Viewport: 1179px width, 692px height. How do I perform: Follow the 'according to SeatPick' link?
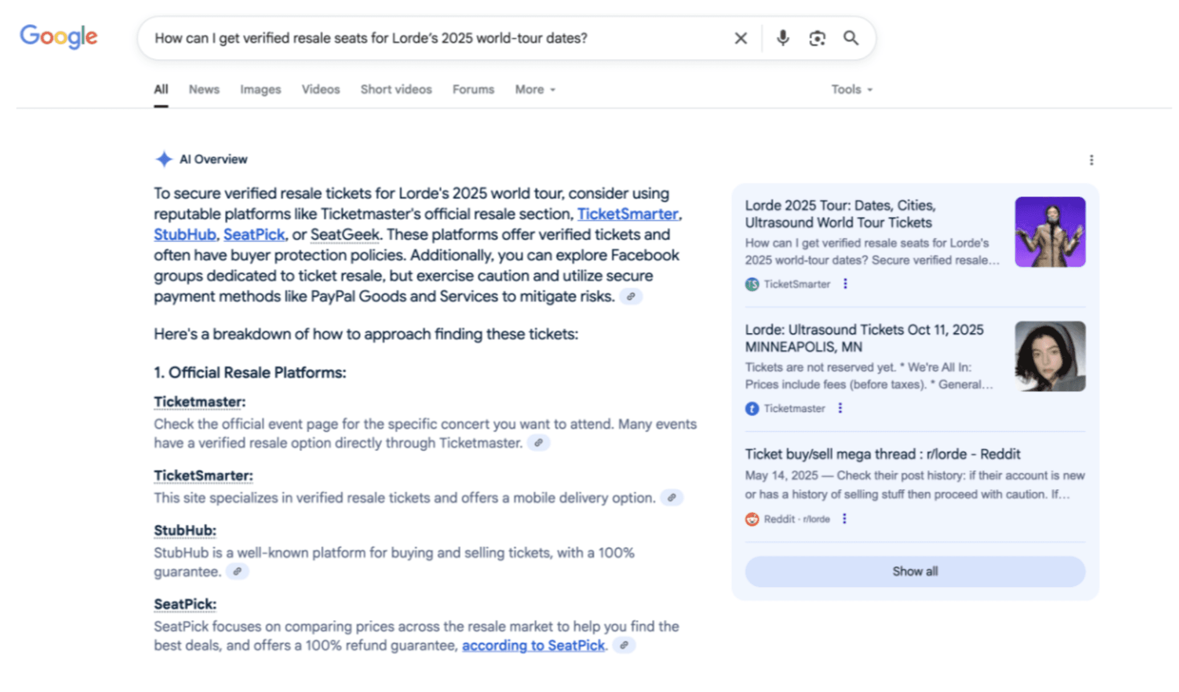[532, 645]
